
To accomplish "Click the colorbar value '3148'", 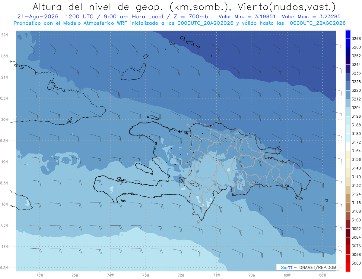I will 356,168.
